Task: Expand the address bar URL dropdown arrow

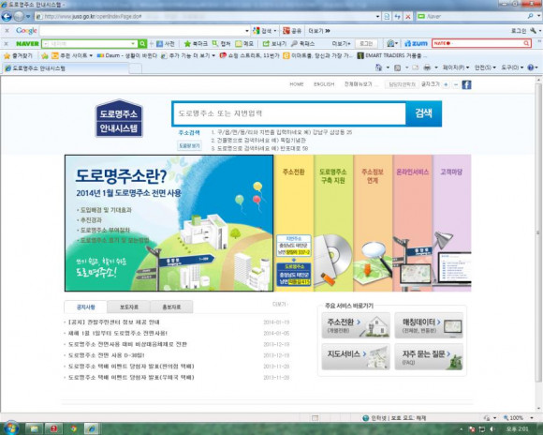Action: [378, 16]
